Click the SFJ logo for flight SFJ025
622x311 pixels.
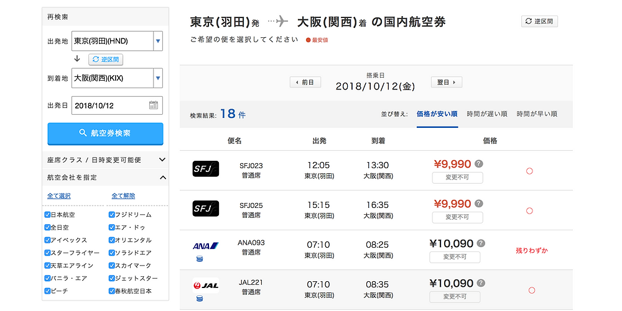[205, 209]
